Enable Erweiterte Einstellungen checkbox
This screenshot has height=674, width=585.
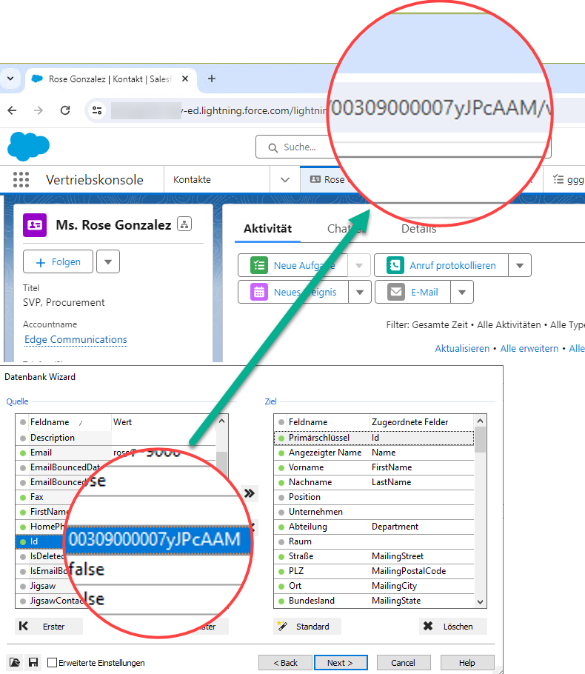53,663
